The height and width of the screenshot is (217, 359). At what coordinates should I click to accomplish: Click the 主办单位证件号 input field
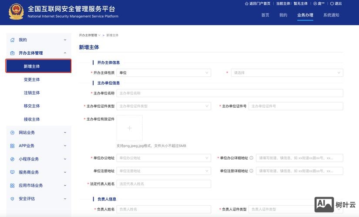(x=296, y=106)
